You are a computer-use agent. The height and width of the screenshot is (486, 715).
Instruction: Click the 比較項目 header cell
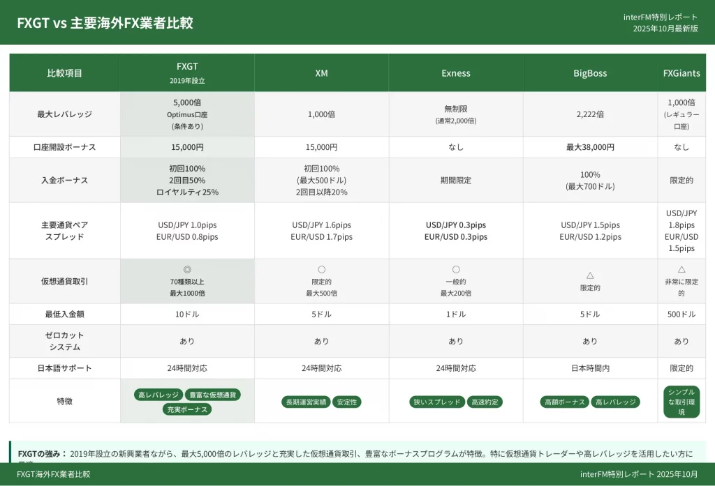click(x=64, y=73)
